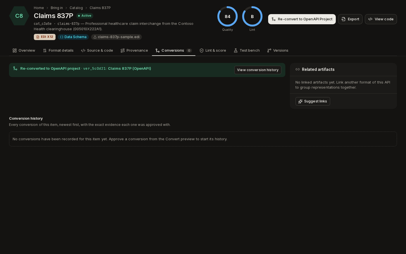Switch to Format details tab
The width and height of the screenshot is (406, 254).
click(58, 51)
